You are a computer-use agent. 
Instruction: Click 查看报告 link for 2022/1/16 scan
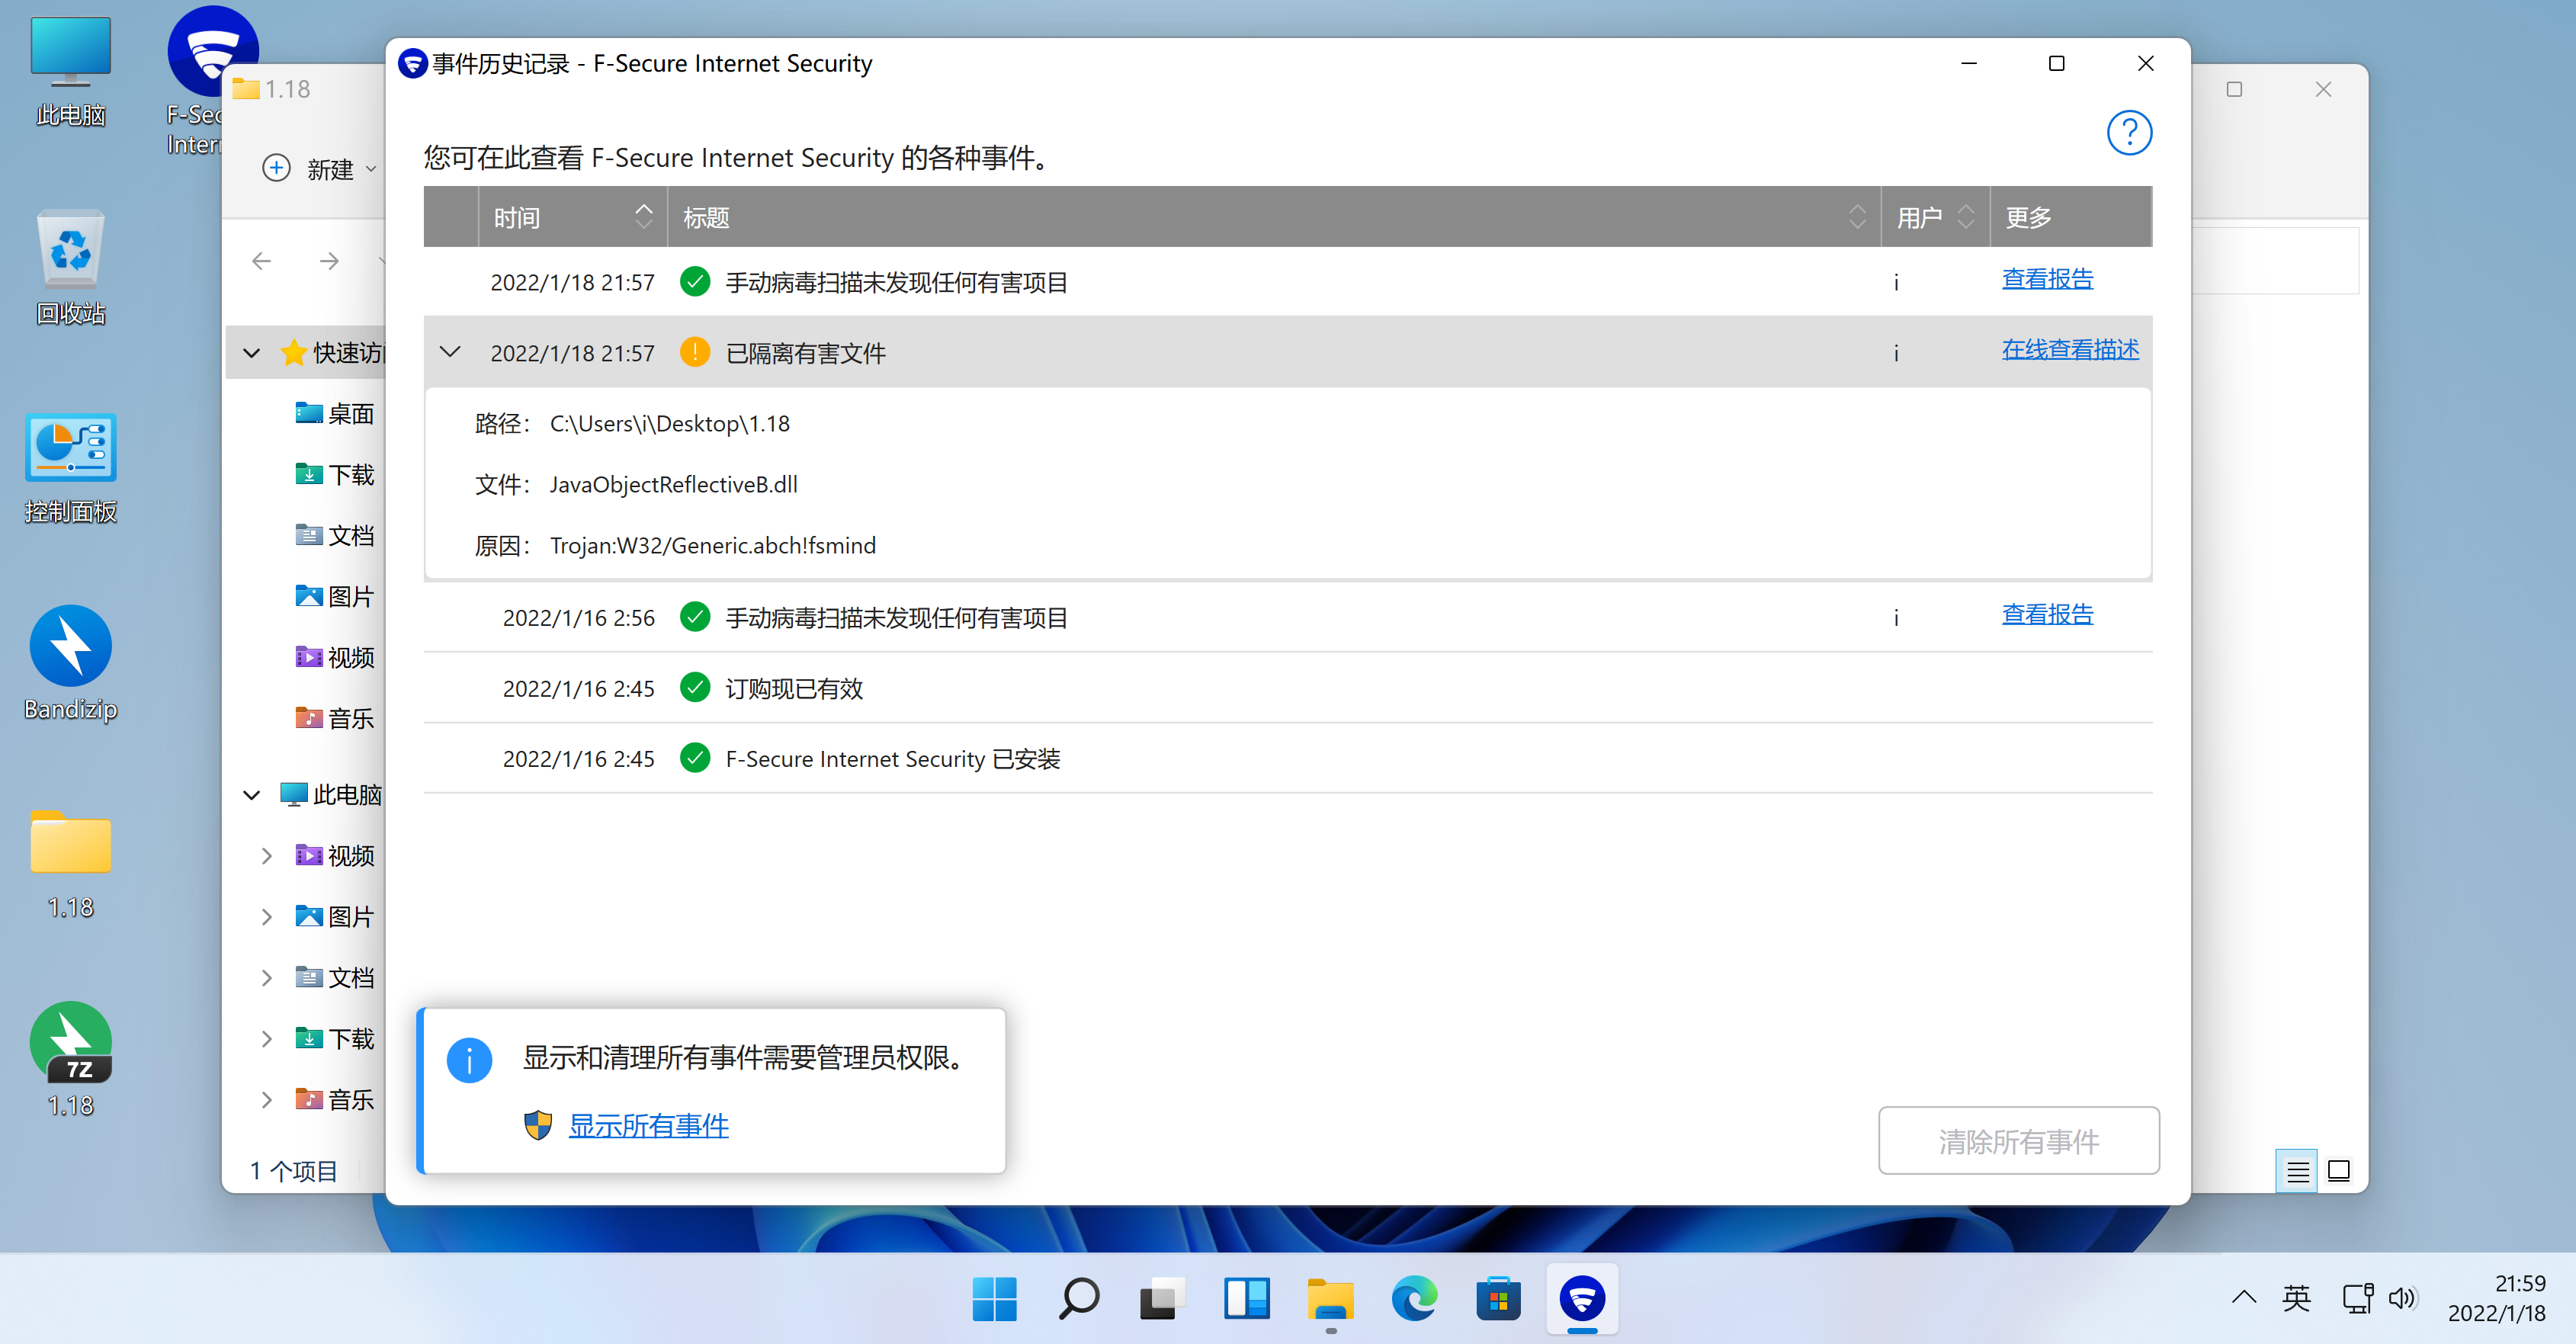coord(2047,614)
